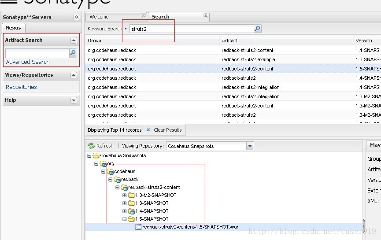Collapse the Codehaus Snapshots tree node
This screenshot has width=381, height=240.
click(89, 155)
